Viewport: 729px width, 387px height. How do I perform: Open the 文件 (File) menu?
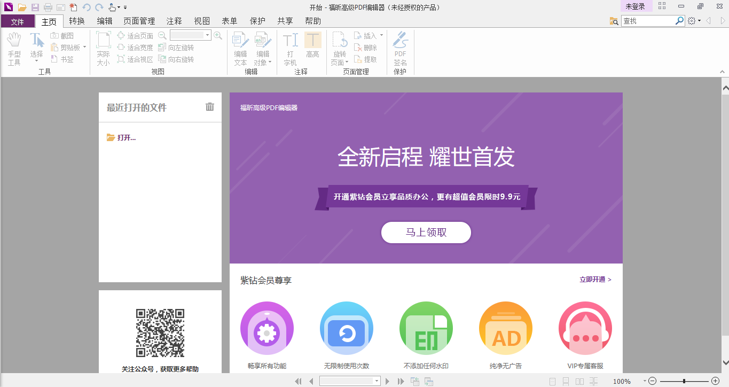[x=18, y=21]
